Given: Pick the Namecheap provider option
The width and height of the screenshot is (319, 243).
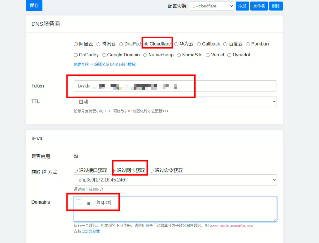Looking at the screenshot, I should 145,55.
